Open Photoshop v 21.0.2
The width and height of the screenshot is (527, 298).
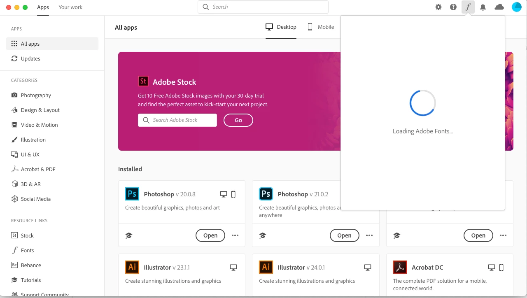[x=345, y=235]
